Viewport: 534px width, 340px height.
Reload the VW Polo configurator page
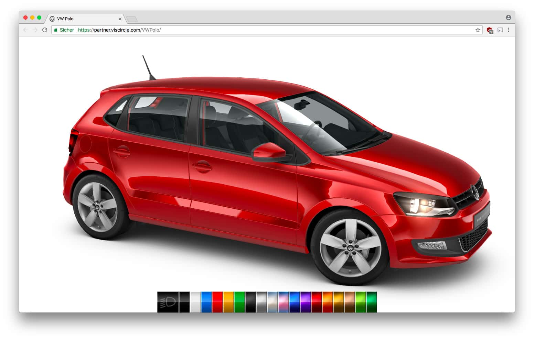tap(45, 30)
